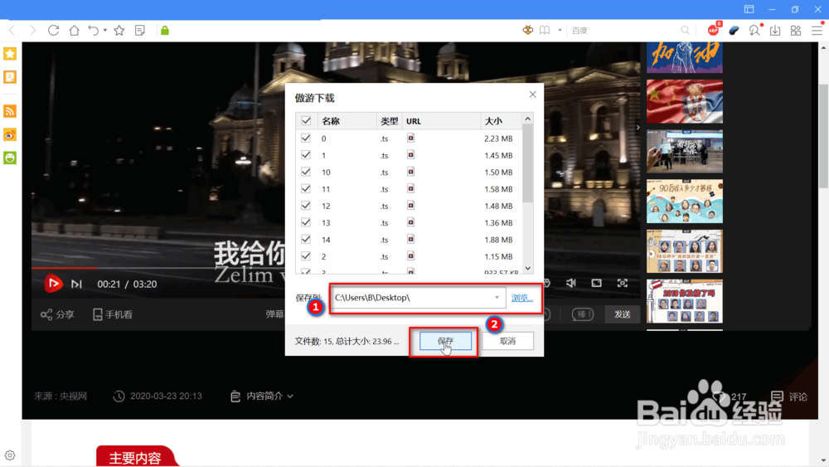Bookmark page with the star icon
Screen dimensions: 829x467
pos(119,31)
